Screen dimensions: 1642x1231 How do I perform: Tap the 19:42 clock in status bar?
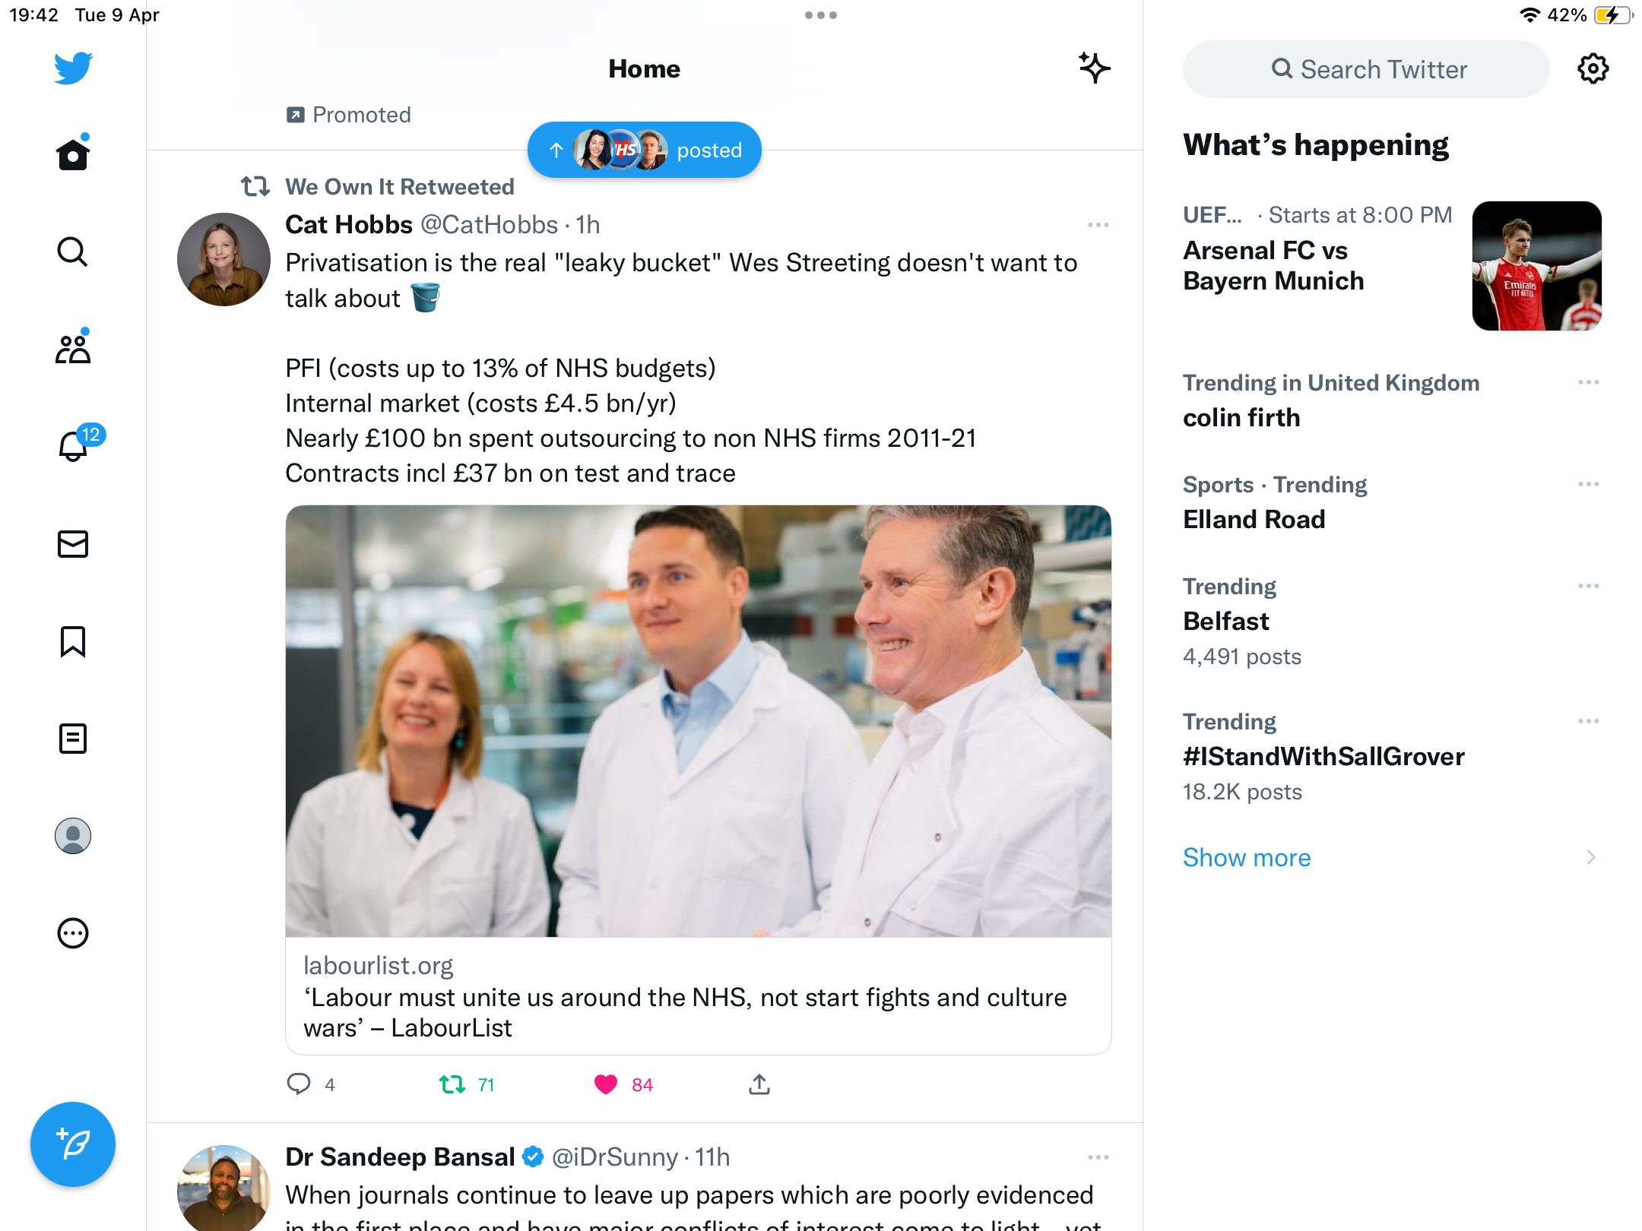click(x=33, y=15)
